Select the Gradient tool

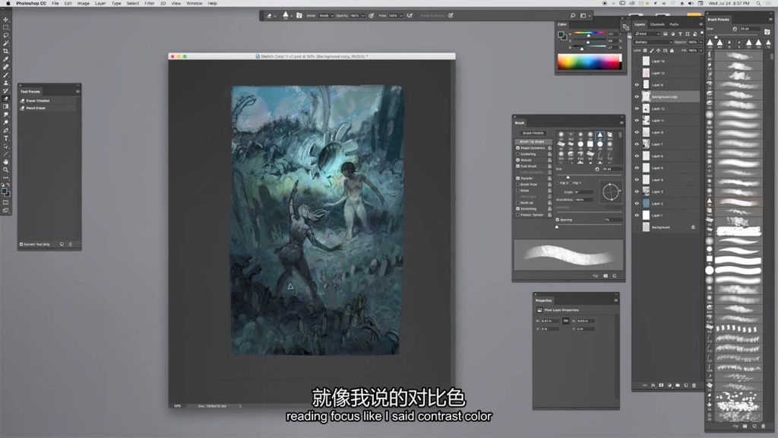6,106
